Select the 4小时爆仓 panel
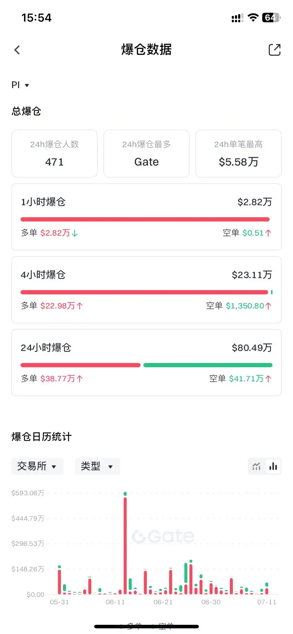 pos(146,290)
